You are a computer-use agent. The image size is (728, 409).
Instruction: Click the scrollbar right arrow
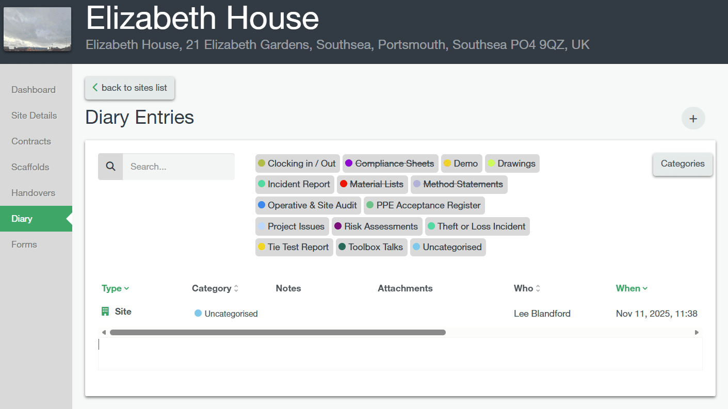697,333
